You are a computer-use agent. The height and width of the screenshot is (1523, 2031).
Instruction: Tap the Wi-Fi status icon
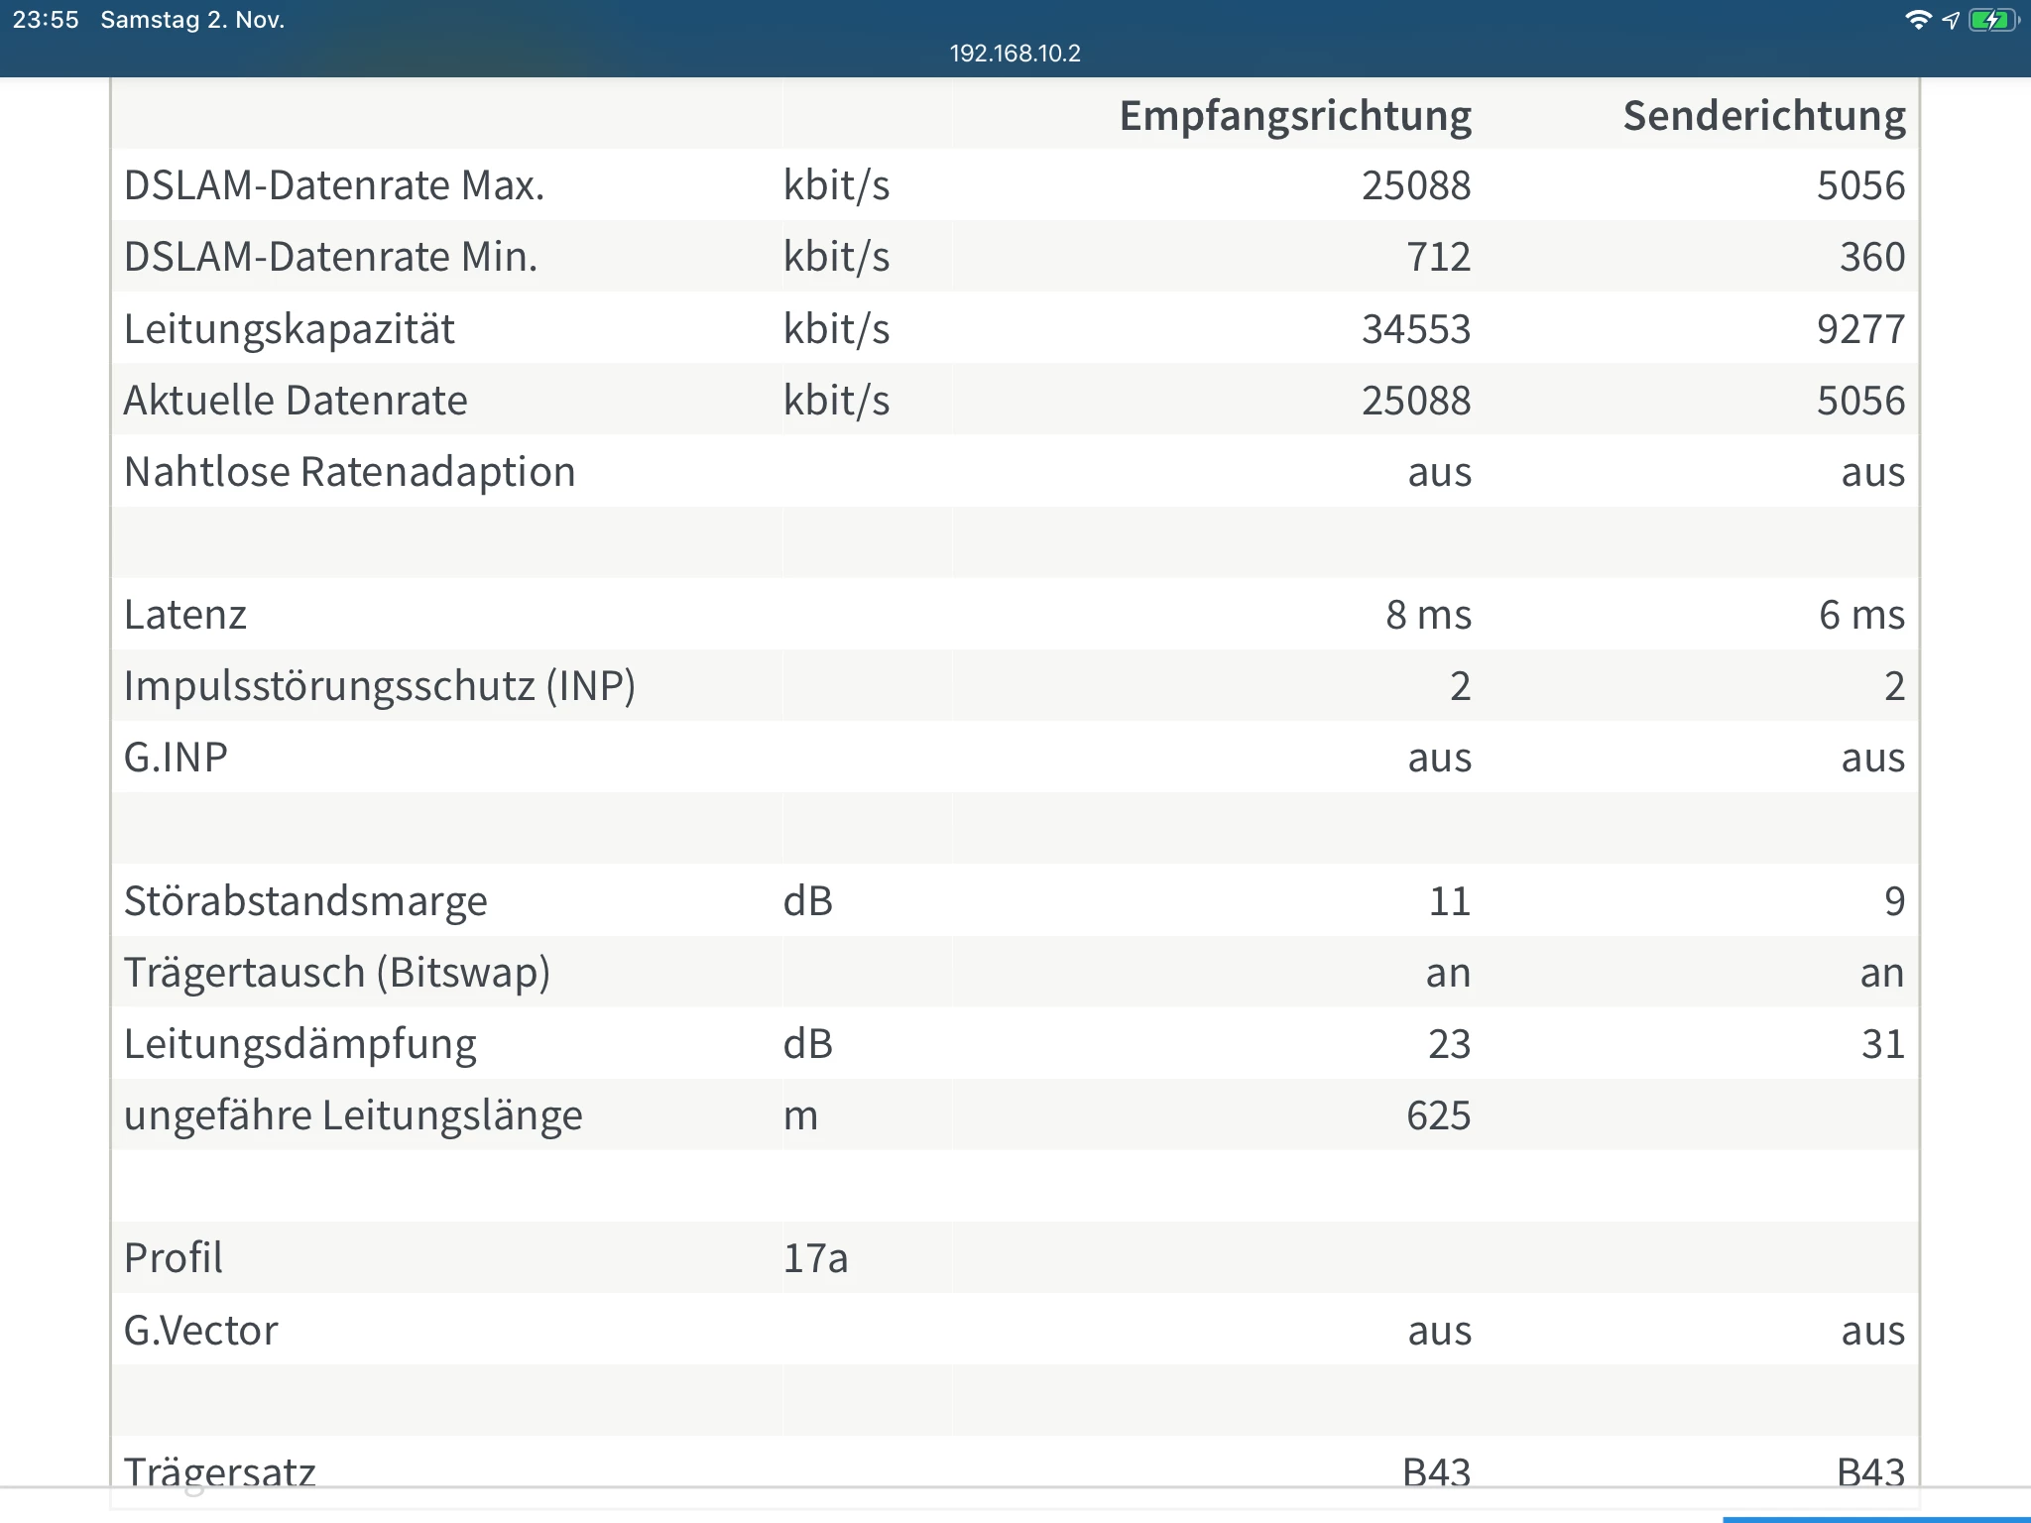pos(1918,20)
